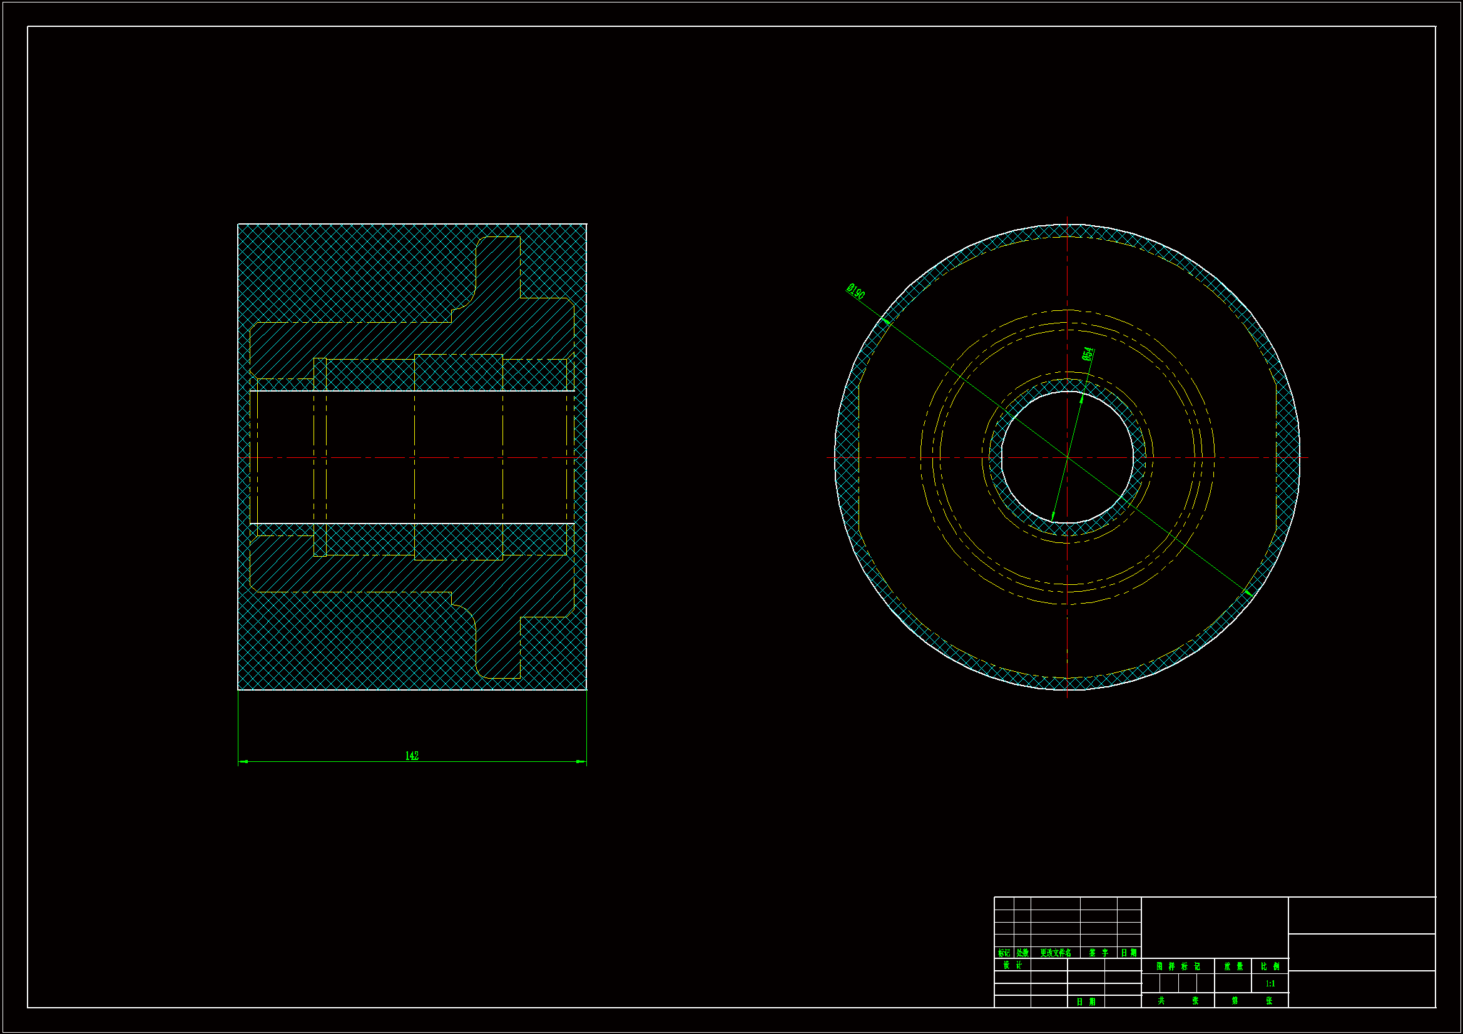Select the Ø54 diameter dimension text
Screen dimensions: 1463x1034
tap(1088, 354)
